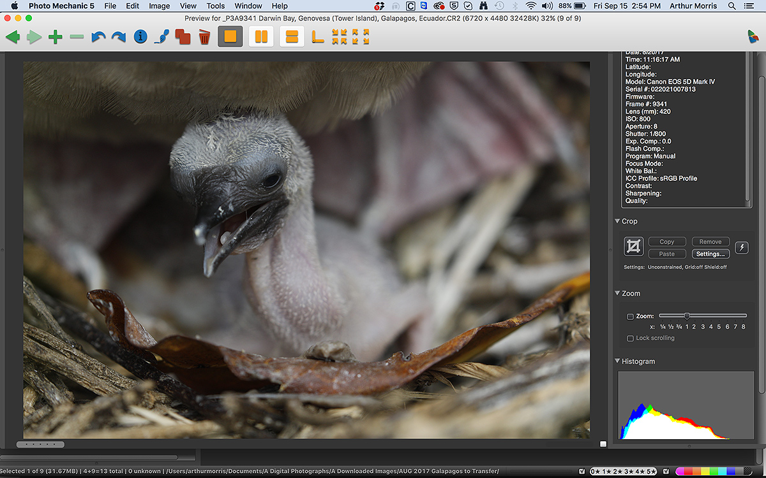Screen dimensions: 766x478
Task: Open the Help menu
Action: pos(280,6)
